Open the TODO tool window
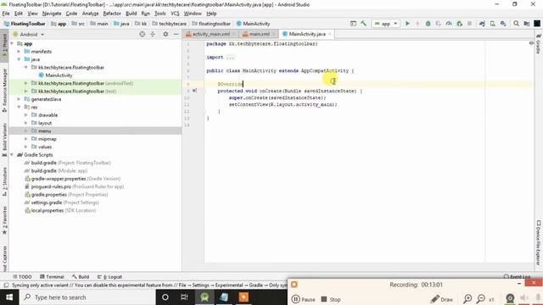Screen dimensions: 543x305 coord(22,277)
